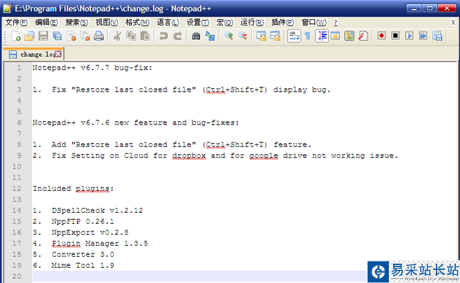Click the Close file toolbar icon

(x=71, y=36)
